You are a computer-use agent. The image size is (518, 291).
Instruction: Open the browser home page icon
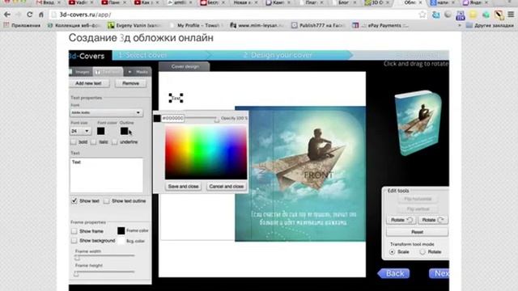click(x=41, y=15)
